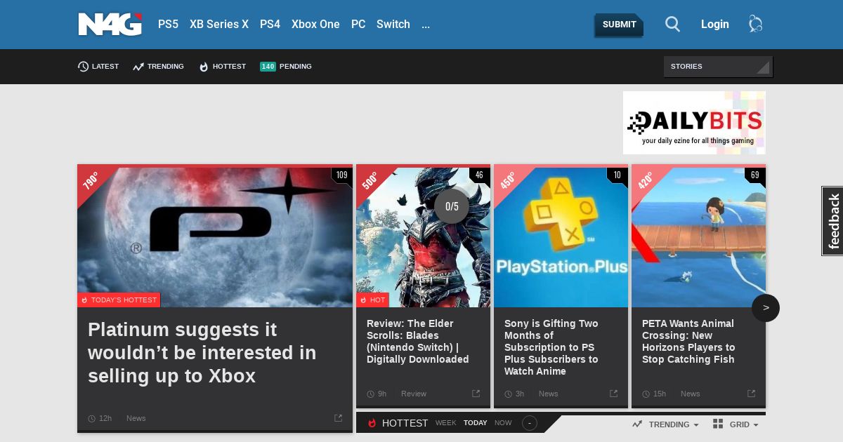Click the flame icon in HOTTEST section bar
The image size is (843, 442).
click(372, 423)
